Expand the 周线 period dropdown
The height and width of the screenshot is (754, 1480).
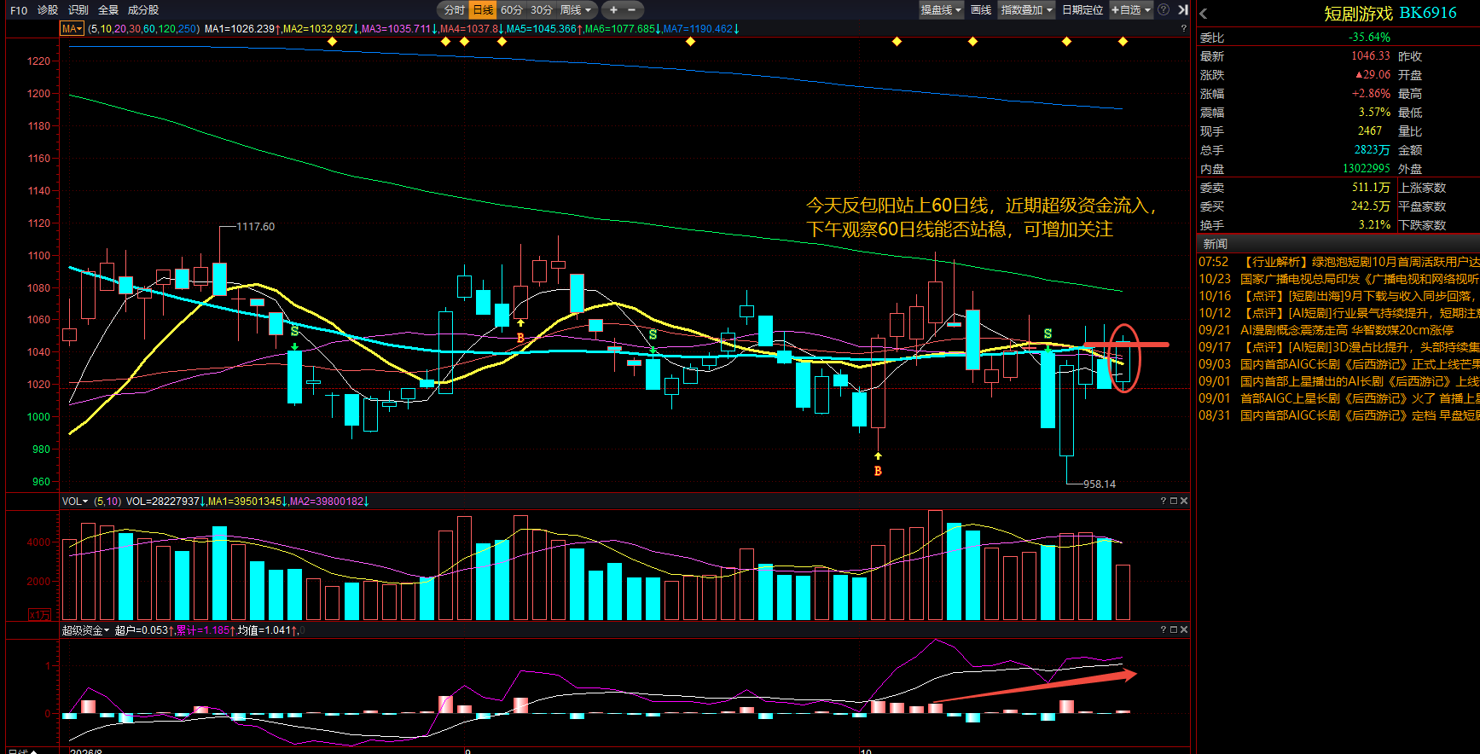576,10
